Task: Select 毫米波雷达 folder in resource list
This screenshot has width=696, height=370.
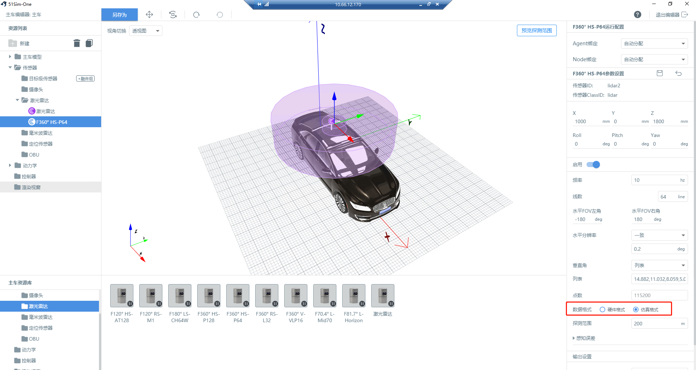Action: tap(50, 133)
